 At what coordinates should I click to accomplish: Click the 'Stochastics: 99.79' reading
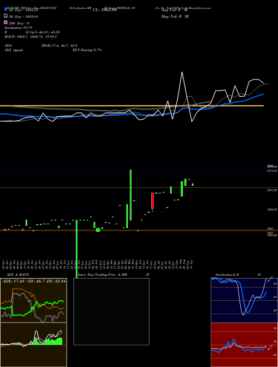pyautogui.click(x=18, y=28)
